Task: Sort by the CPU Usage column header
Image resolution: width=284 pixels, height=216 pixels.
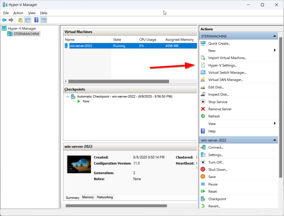Action: 150,40
